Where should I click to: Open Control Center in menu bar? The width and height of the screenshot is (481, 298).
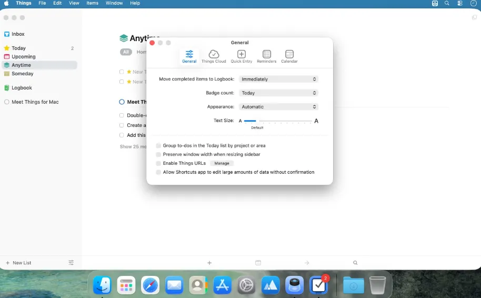pos(460,3)
